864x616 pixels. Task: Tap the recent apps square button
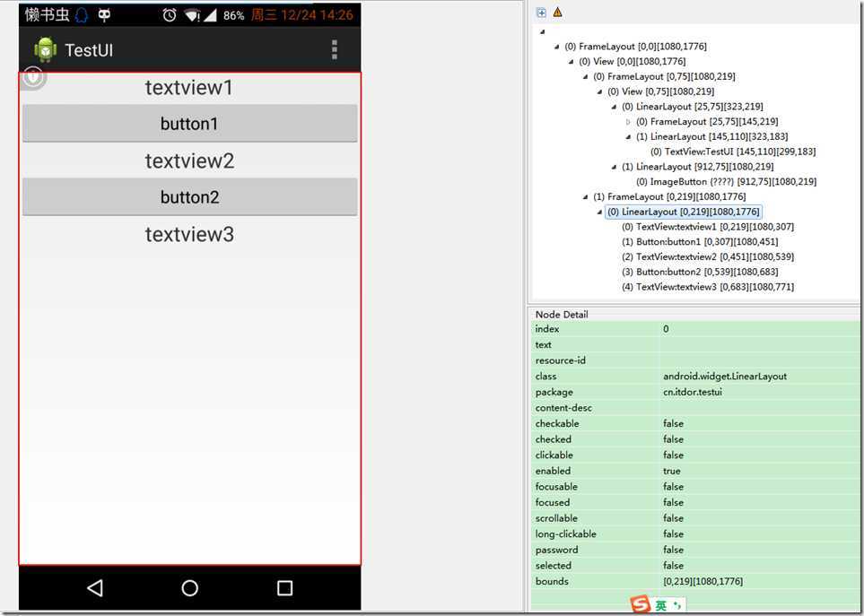point(284,587)
